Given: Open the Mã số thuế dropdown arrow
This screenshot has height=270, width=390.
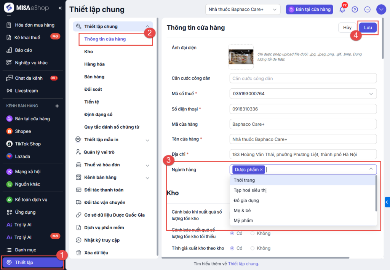Looking at the screenshot, I should click(371, 94).
